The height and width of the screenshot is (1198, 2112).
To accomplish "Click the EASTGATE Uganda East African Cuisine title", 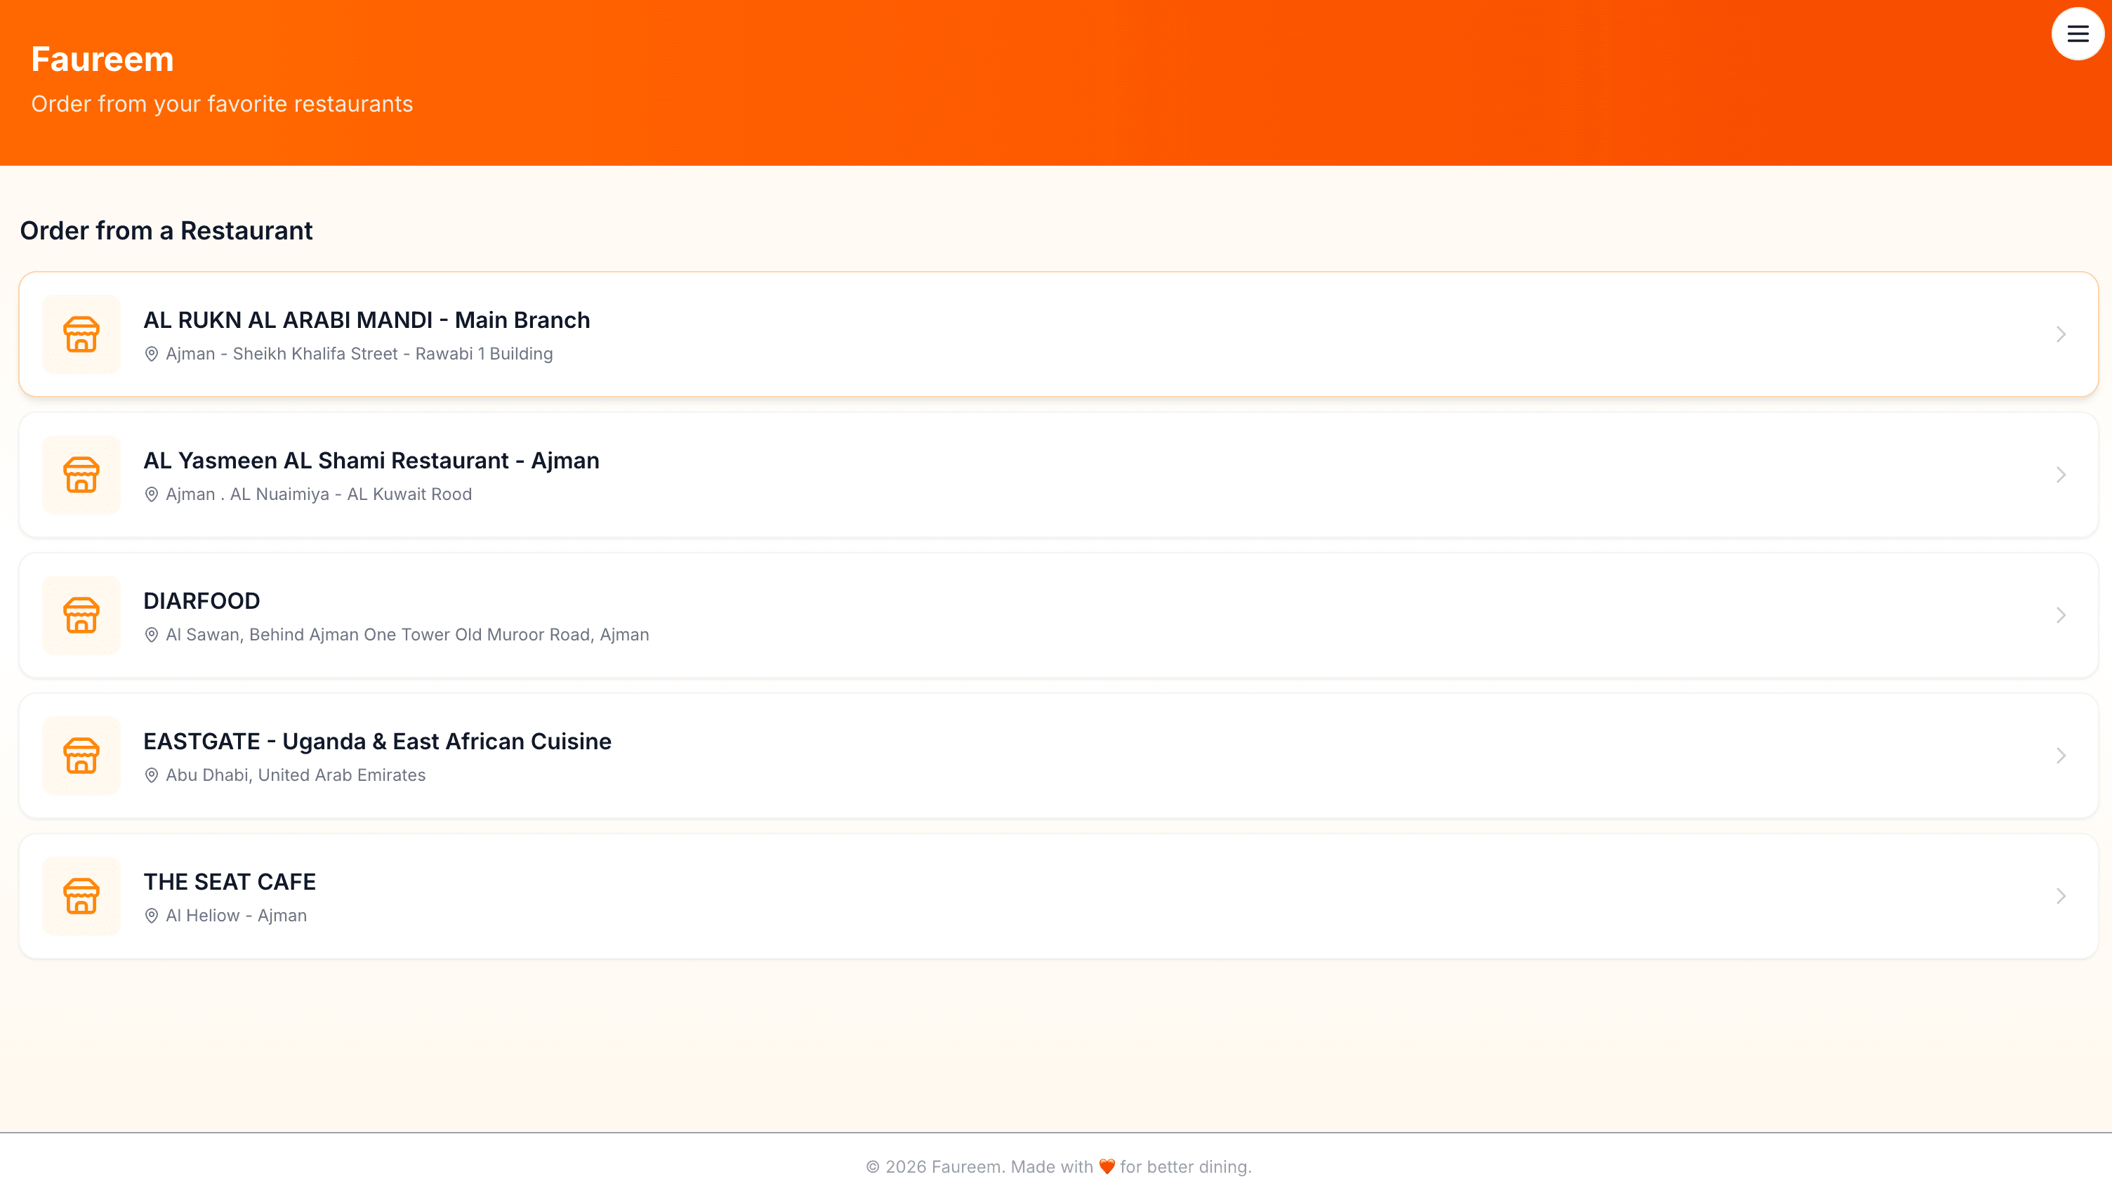I will pos(378,741).
